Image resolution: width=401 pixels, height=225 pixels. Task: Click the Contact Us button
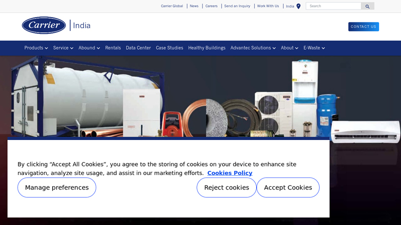tap(363, 26)
